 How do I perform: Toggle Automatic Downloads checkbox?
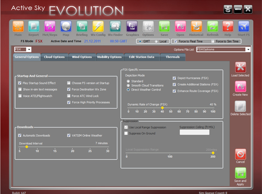coord(20,135)
